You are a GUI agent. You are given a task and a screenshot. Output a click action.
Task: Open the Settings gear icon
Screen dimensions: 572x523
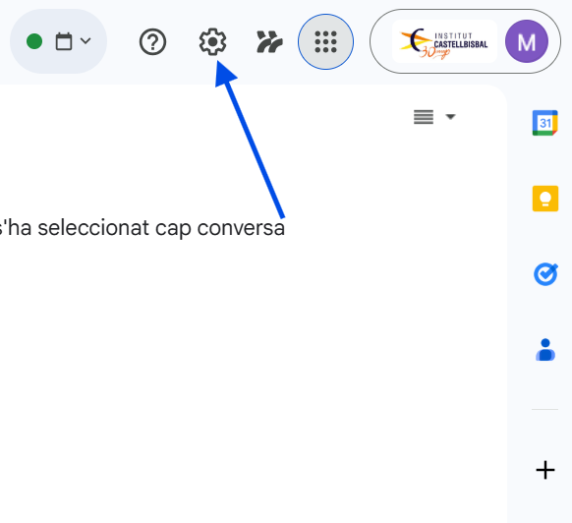(x=212, y=41)
